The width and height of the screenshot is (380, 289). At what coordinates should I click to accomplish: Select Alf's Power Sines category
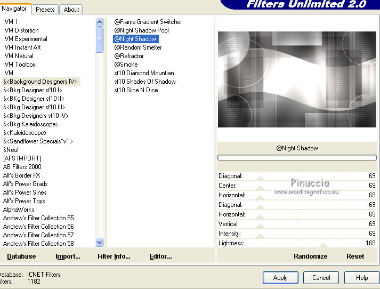pyautogui.click(x=25, y=192)
